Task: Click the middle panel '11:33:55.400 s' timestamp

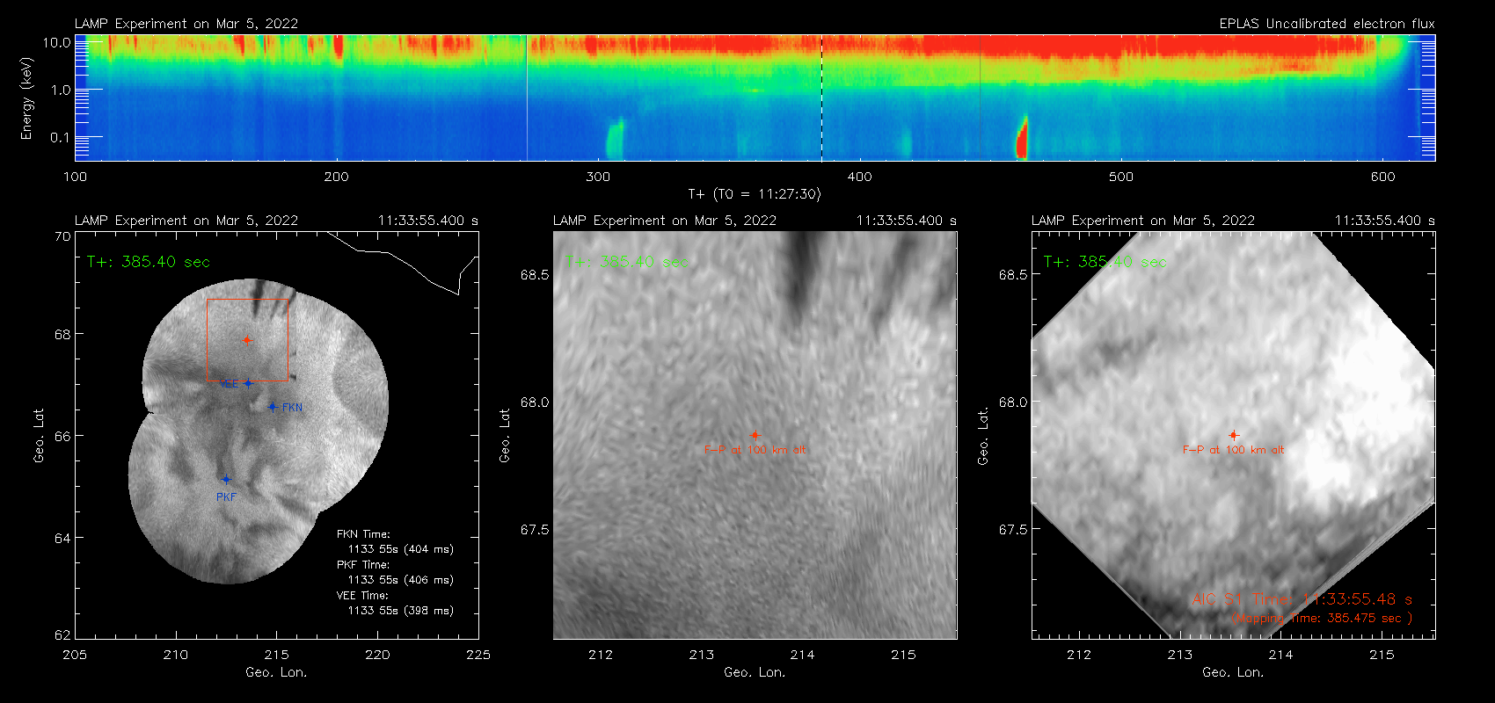Action: pos(907,221)
